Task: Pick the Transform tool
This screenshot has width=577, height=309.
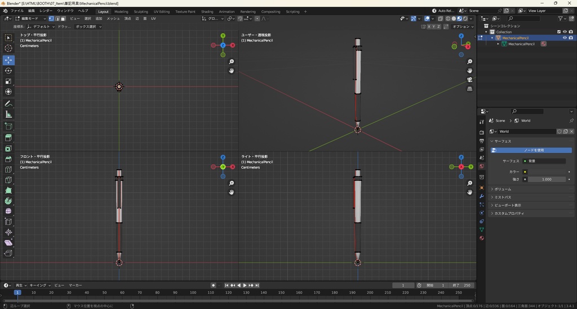Action: click(x=8, y=92)
